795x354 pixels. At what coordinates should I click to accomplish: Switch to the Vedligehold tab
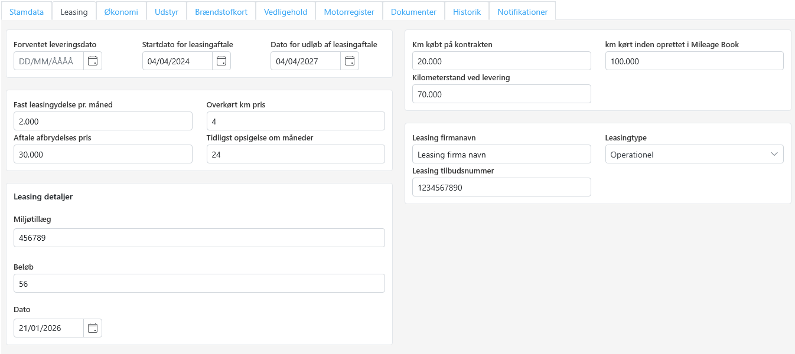point(286,11)
